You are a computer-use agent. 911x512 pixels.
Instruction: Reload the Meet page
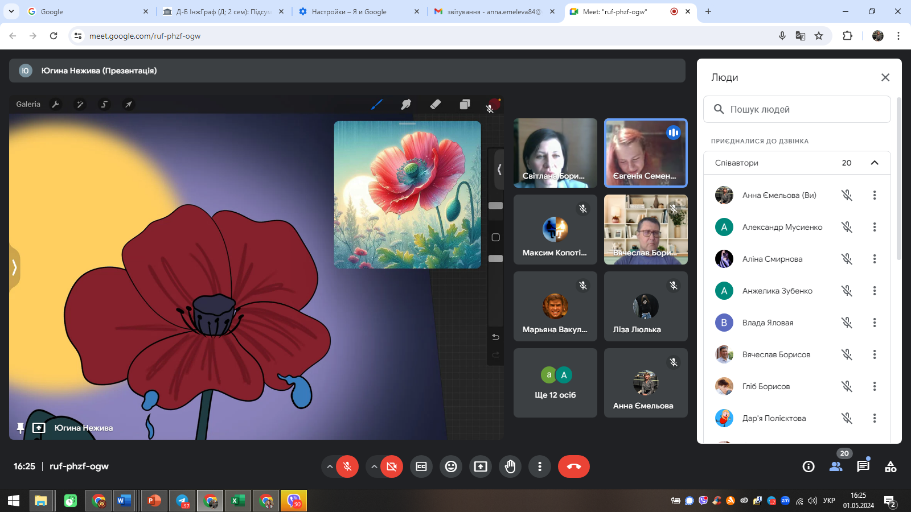(x=54, y=36)
